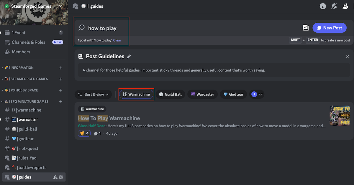
Task: Edit Post Guidelines with pencil icon
Action: (x=129, y=56)
